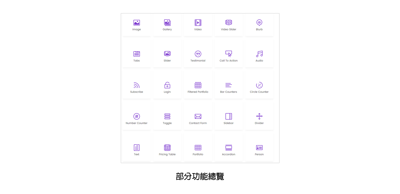Click the Subscribe feed icon
The width and height of the screenshot is (400, 194).
137,85
